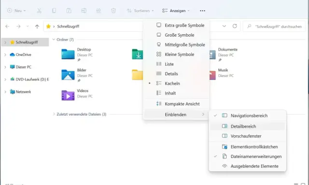This screenshot has width=309, height=185.
Task: Click the Schnellzugriff durchsuchen search box
Action: 274,26
